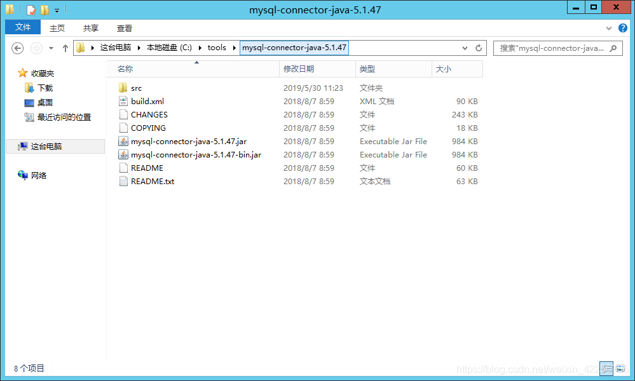Click the Properties quick access toolbar icon
Viewport: 635px width, 381px height.
(x=31, y=10)
